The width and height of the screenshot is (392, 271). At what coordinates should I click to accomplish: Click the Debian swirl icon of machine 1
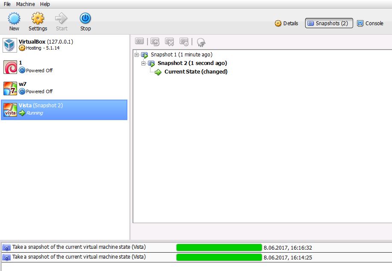click(x=10, y=67)
